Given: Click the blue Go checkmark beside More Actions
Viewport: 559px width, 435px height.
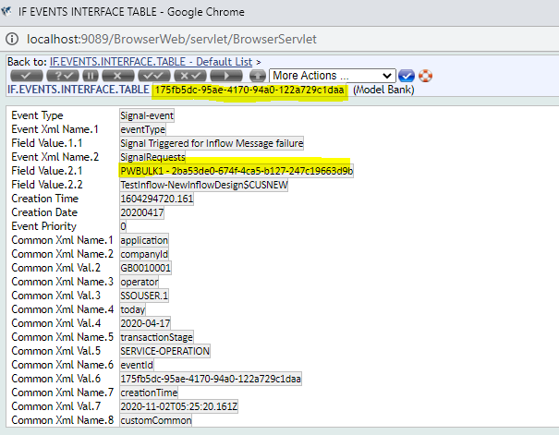Looking at the screenshot, I should 407,75.
